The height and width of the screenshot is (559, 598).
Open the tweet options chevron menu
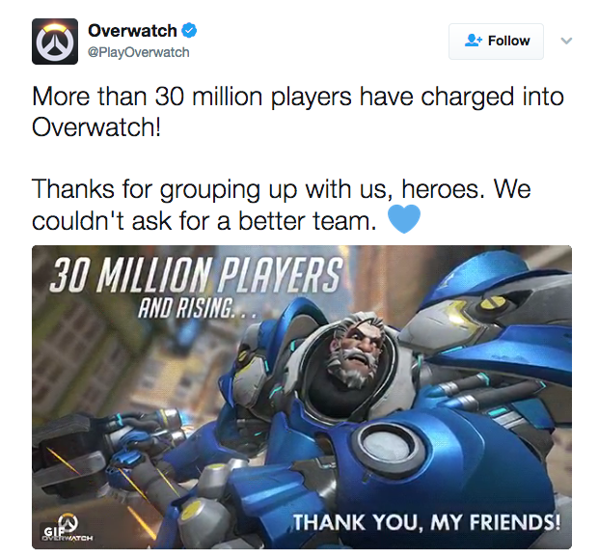pyautogui.click(x=566, y=41)
